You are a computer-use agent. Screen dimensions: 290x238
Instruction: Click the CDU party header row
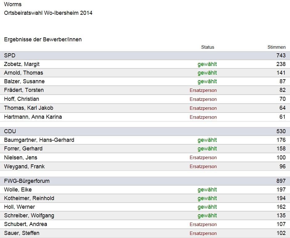(x=145, y=131)
